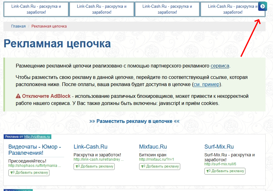Click Разместить рекламу в цепочке link
The width and height of the screenshot is (273, 191).
[134, 121]
